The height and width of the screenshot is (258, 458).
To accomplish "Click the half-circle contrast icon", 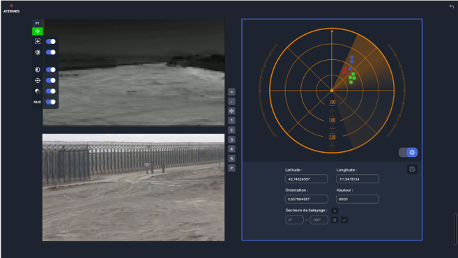I will 38,70.
